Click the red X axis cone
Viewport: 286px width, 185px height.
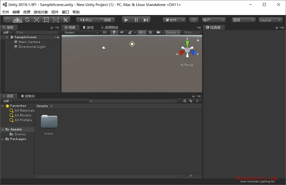point(182,53)
